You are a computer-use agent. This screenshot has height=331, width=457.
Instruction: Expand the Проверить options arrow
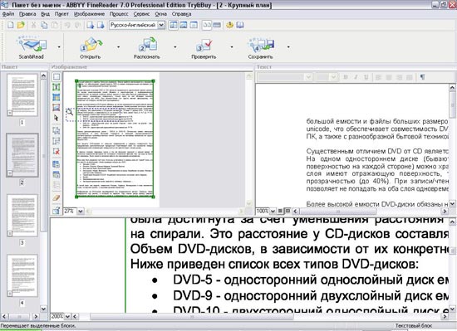[232, 46]
